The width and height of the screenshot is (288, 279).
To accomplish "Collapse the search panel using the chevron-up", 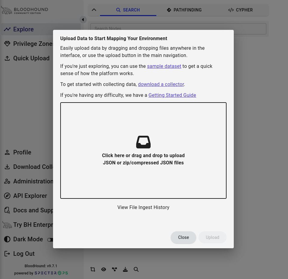I will 94,10.
